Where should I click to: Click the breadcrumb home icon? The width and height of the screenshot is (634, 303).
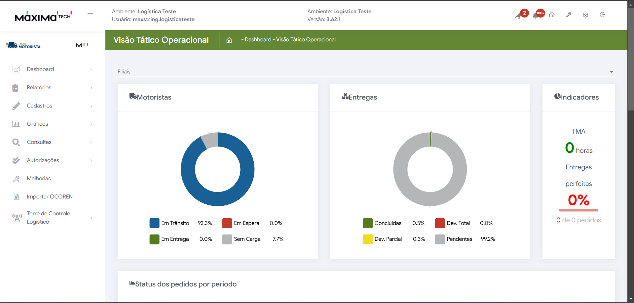coord(229,40)
